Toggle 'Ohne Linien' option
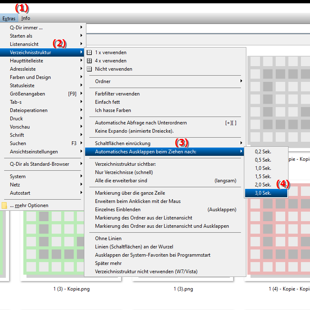 (109, 238)
